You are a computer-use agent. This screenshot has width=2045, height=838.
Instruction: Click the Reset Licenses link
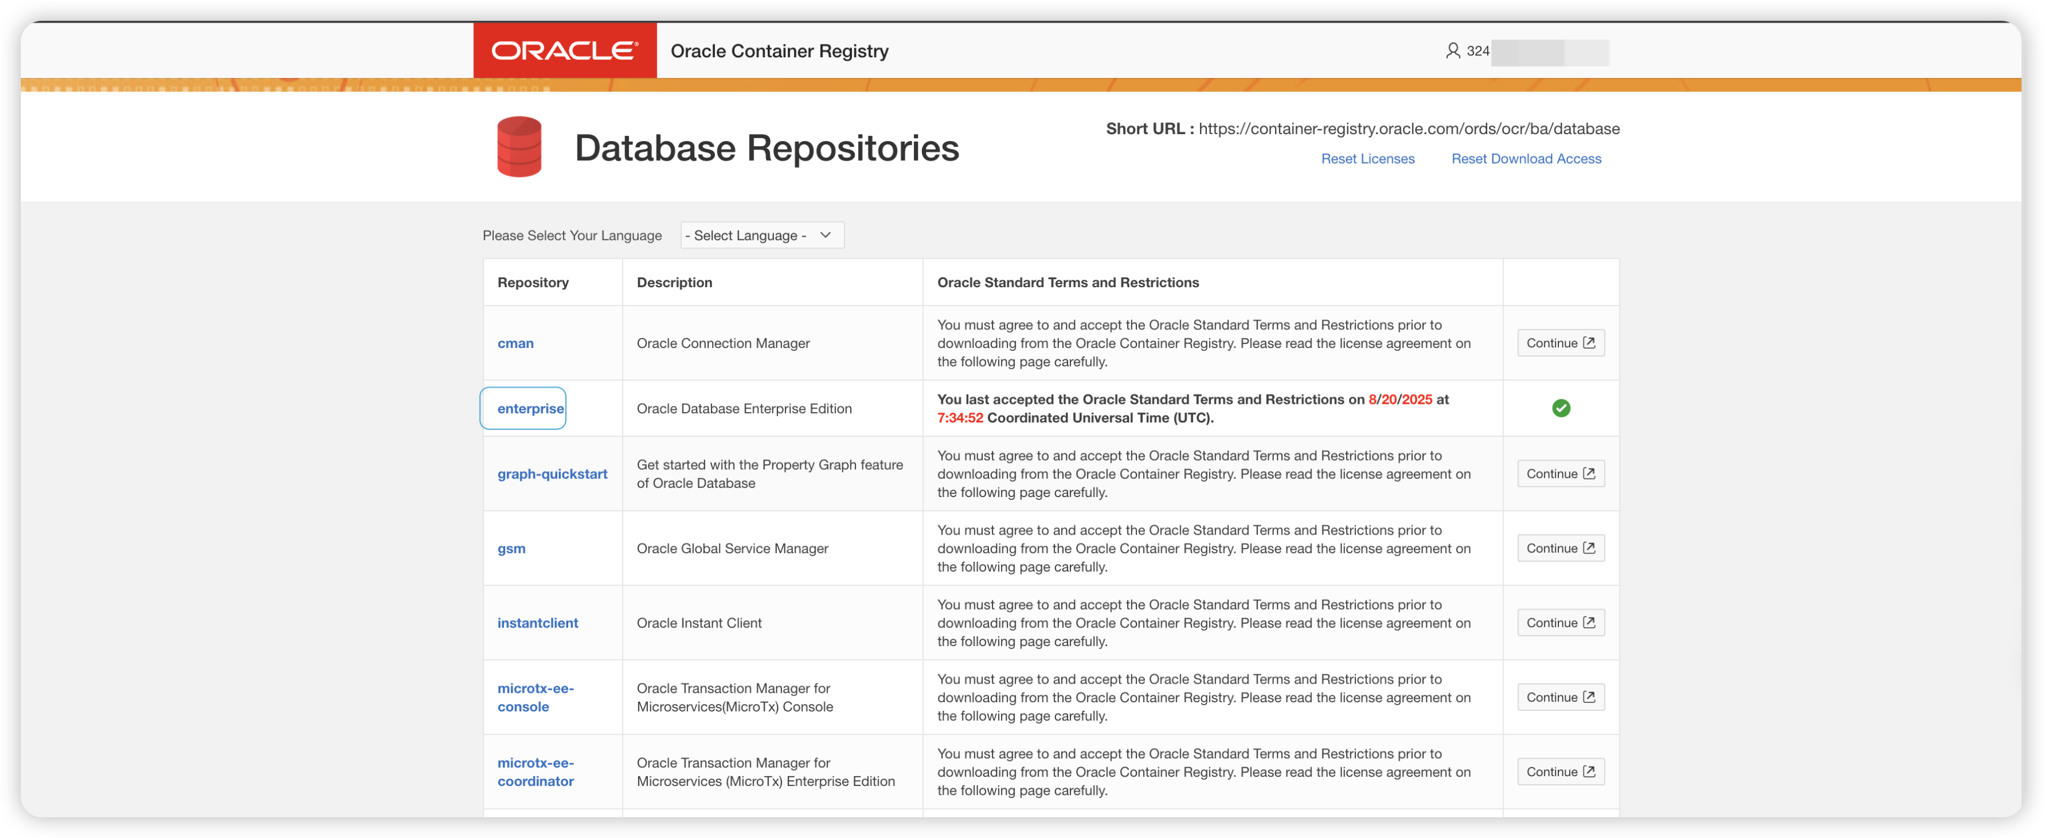point(1367,159)
